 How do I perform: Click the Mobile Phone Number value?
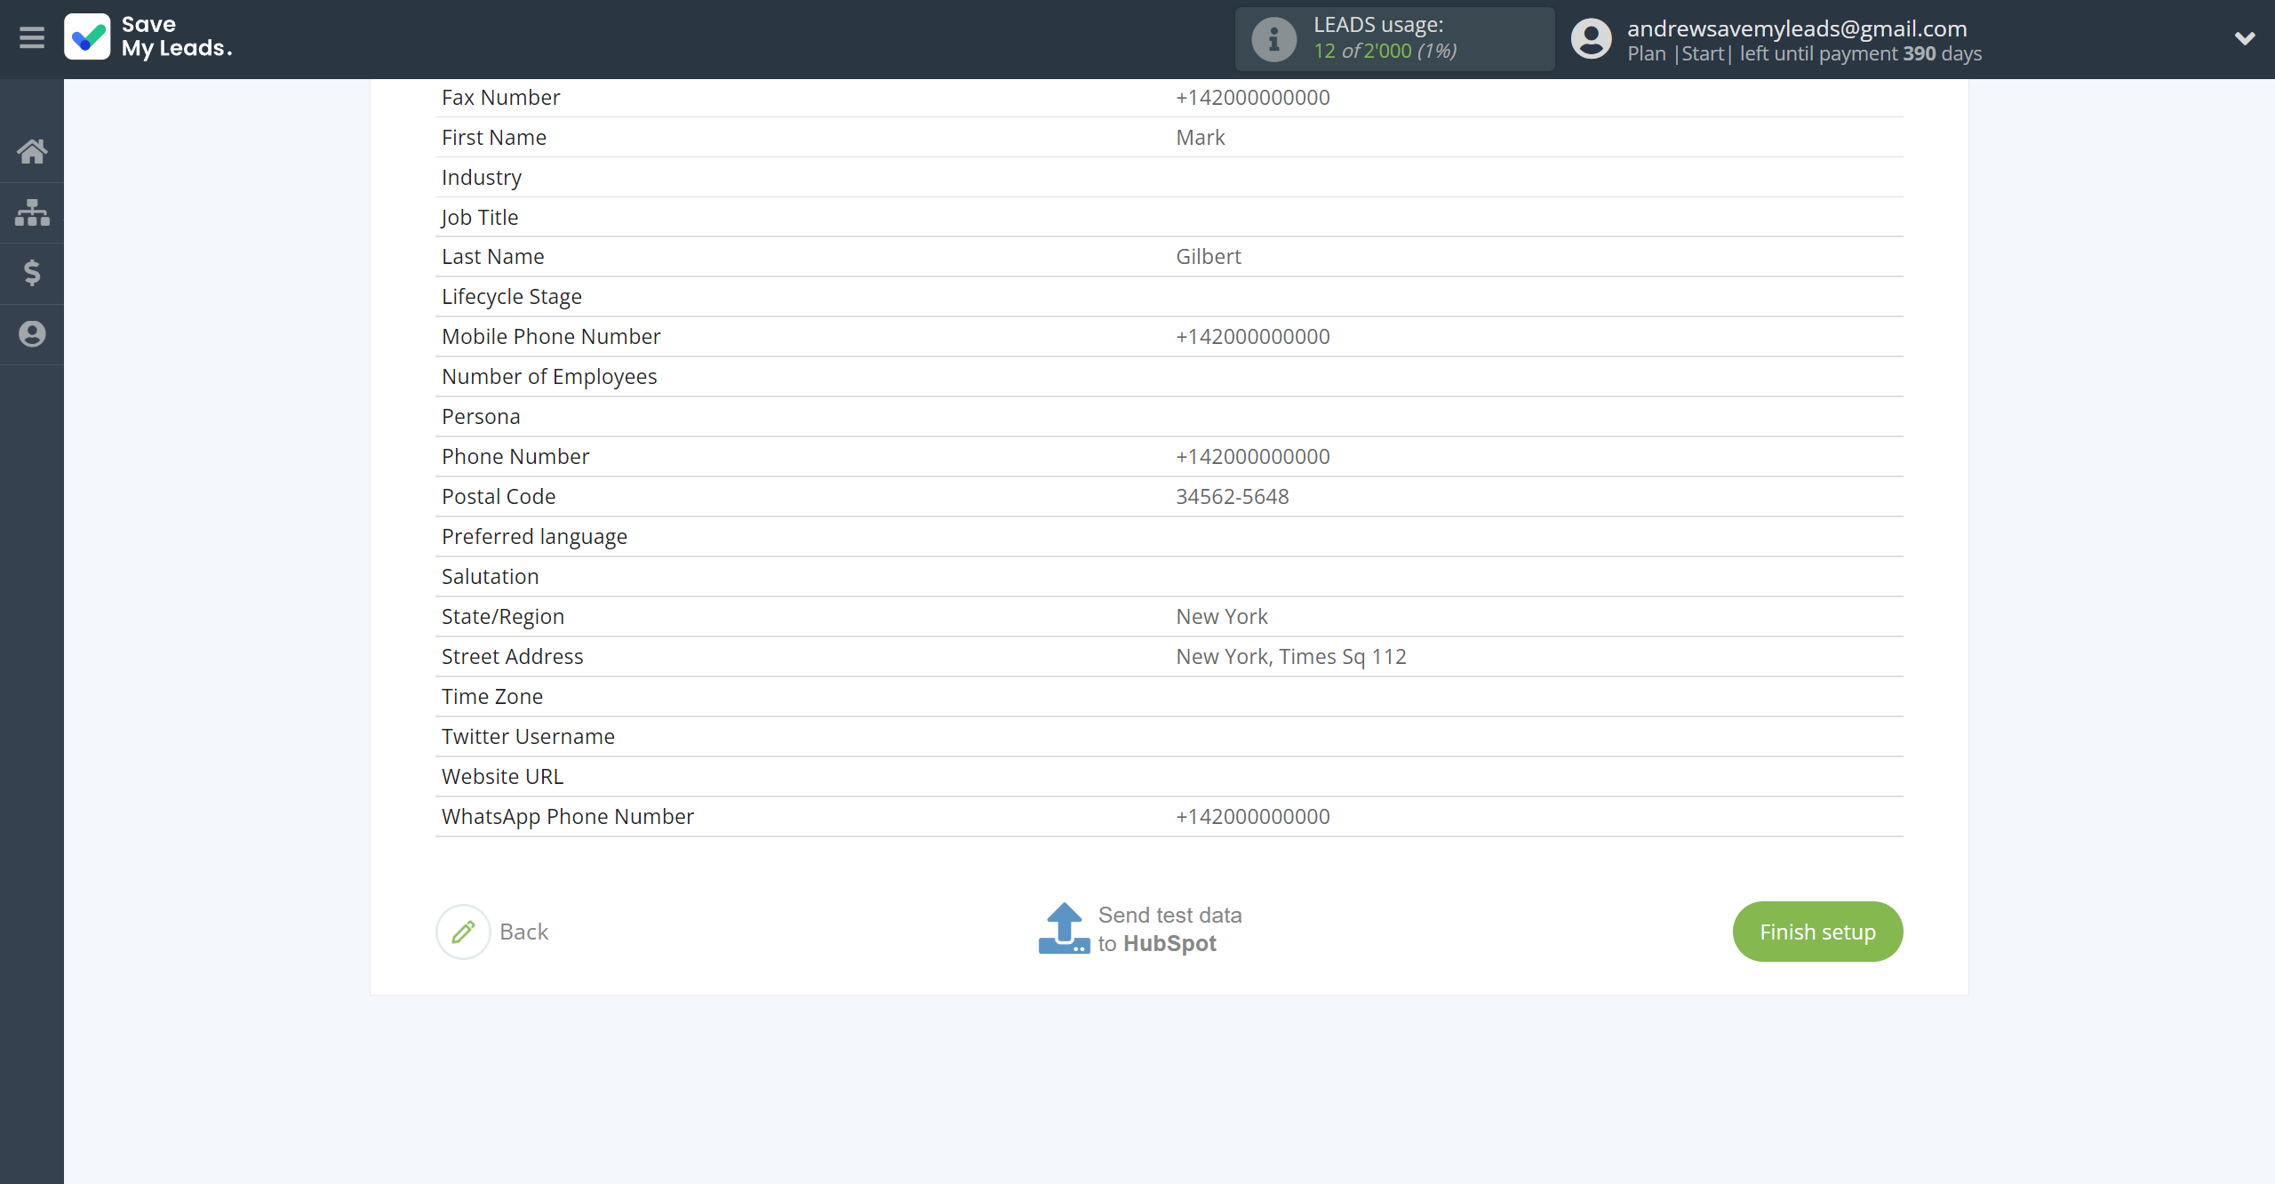click(x=1253, y=336)
